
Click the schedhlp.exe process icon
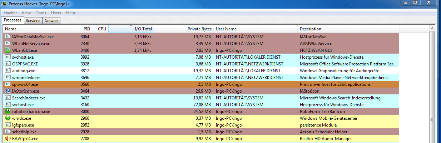(x=8, y=132)
